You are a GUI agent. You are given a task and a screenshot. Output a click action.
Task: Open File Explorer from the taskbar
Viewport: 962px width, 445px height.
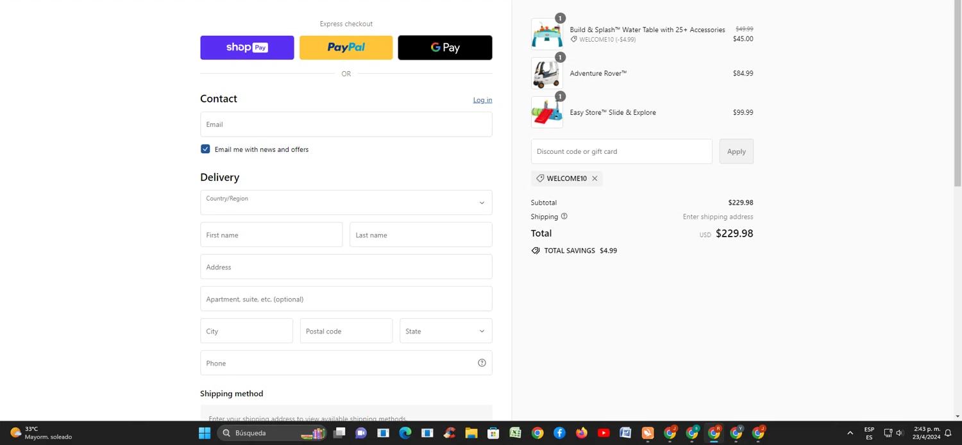471,433
